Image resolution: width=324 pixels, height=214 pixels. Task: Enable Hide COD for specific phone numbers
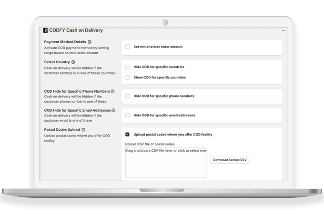point(127,96)
